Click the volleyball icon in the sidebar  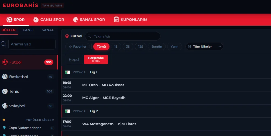[5, 106]
